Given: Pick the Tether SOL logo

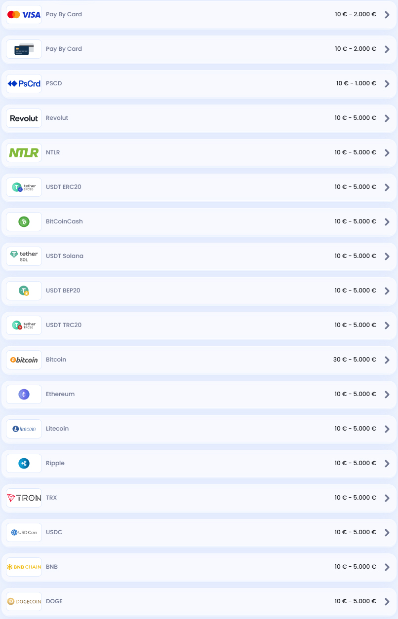Looking at the screenshot, I should 24,256.
